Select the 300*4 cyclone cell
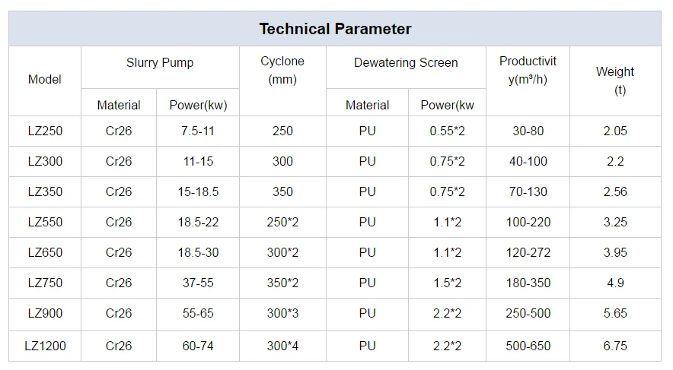The image size is (673, 370). (282, 346)
